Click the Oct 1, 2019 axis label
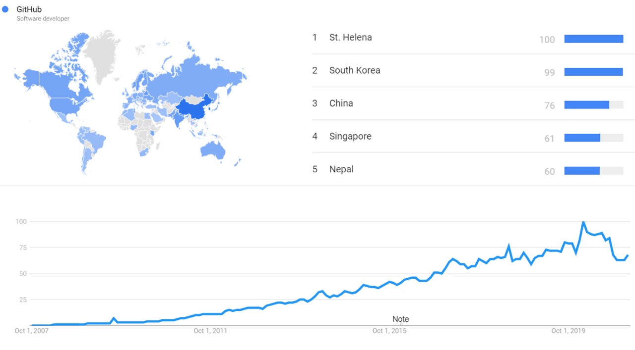Viewport: 635px width, 350px height. tap(568, 331)
